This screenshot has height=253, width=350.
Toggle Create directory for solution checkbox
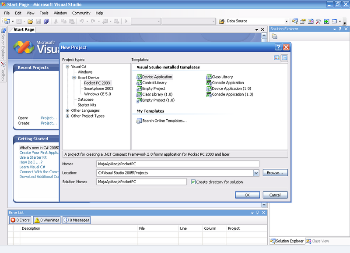(x=193, y=182)
